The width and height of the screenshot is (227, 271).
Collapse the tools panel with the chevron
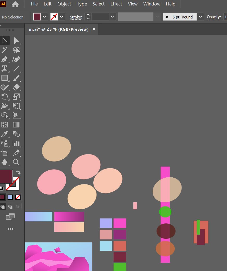[1, 26]
